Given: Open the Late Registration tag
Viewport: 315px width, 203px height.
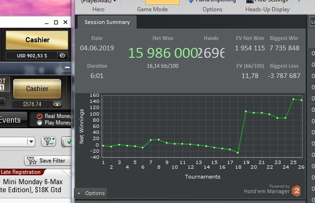Looking at the screenshot, I should tap(21, 172).
